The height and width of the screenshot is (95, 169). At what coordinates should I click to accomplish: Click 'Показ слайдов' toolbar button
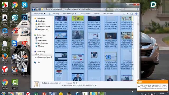coord(85,14)
